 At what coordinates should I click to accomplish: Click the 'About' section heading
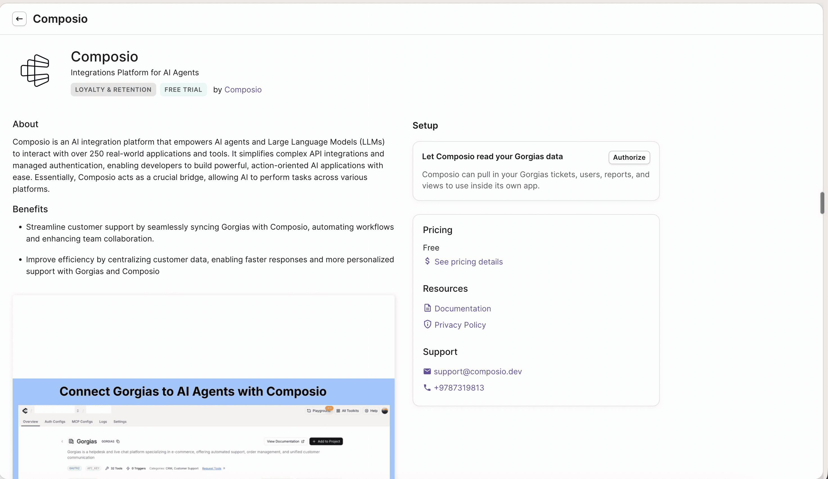click(x=25, y=124)
